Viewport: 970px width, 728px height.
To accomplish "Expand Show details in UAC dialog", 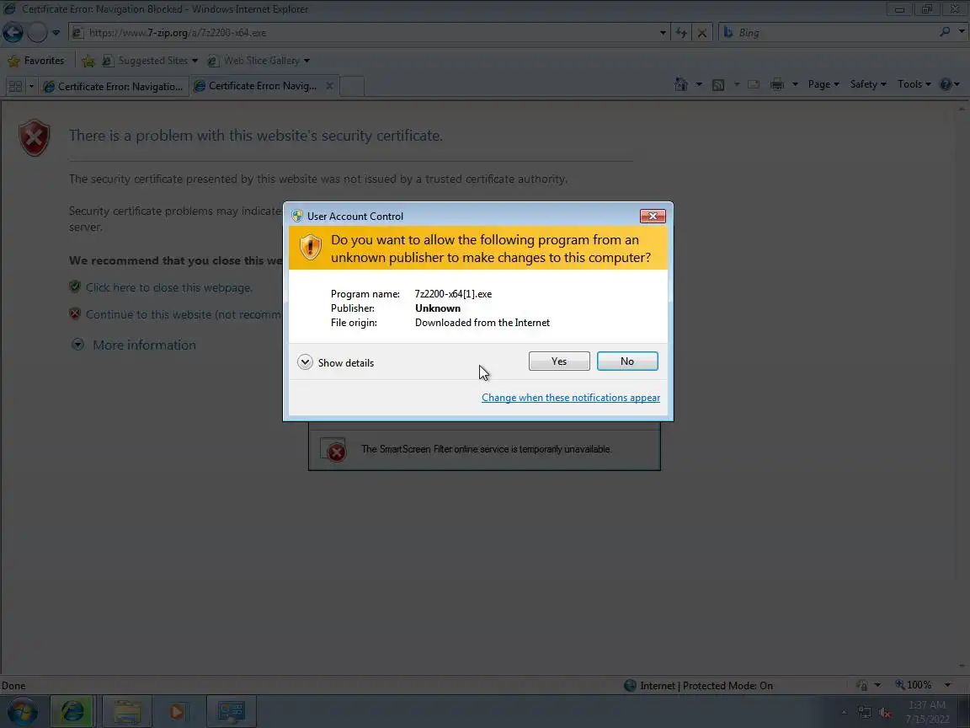I will [x=336, y=362].
